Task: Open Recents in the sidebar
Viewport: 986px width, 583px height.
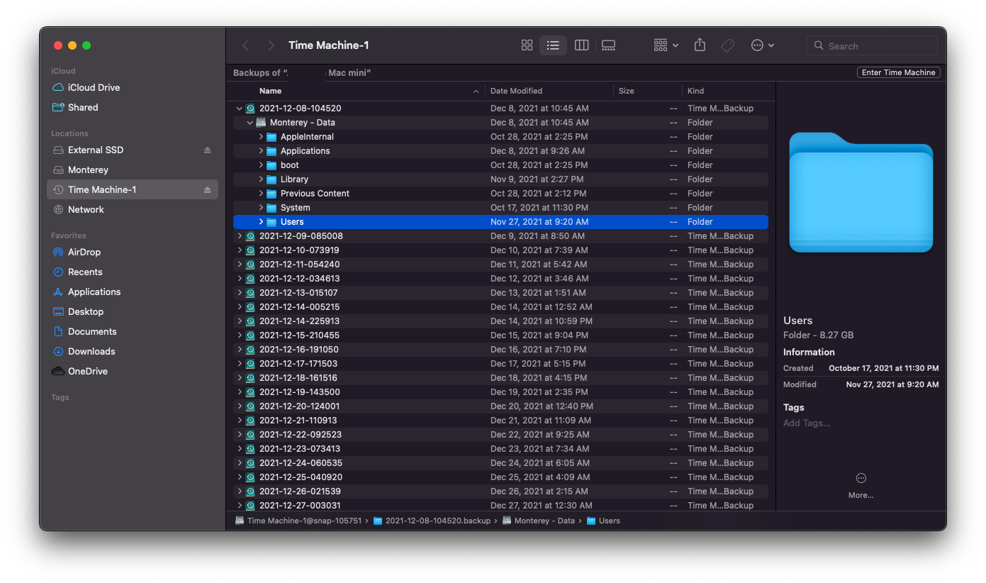Action: (x=133, y=272)
